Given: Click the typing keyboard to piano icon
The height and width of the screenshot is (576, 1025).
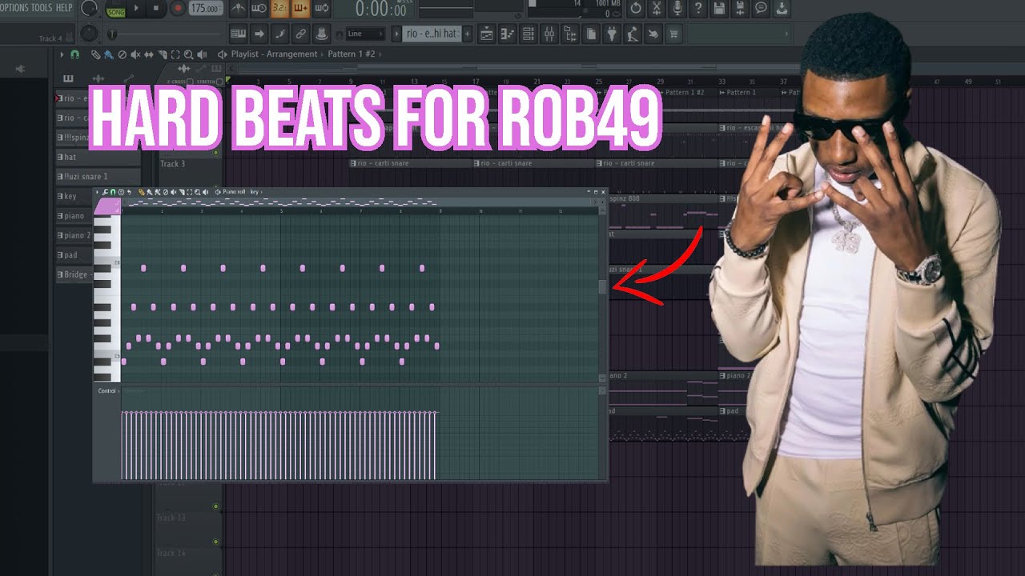Looking at the screenshot, I should [238, 34].
